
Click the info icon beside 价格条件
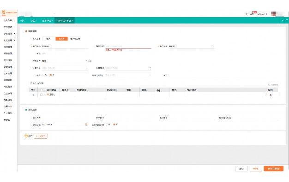click(90, 61)
